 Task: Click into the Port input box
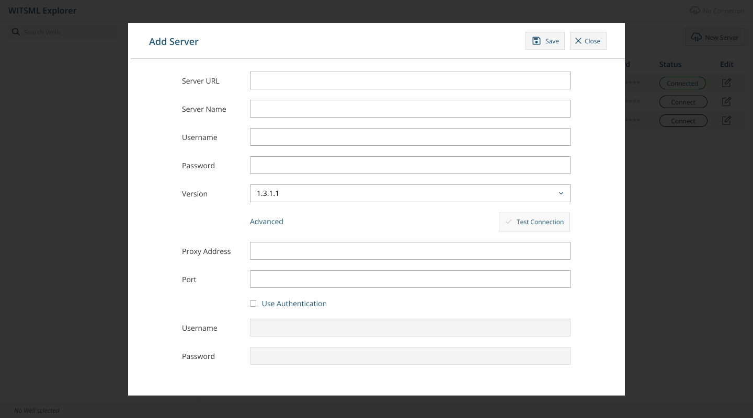[x=410, y=279]
